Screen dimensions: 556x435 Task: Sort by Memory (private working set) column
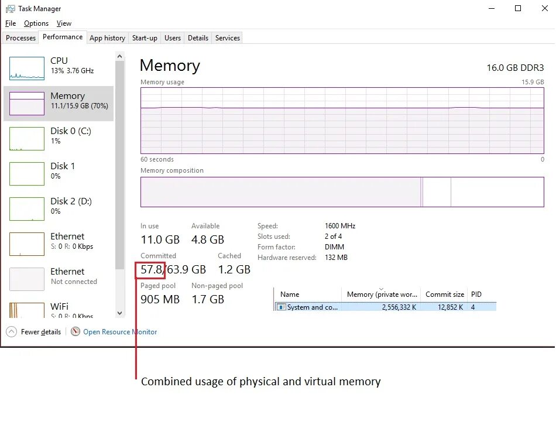coord(381,294)
